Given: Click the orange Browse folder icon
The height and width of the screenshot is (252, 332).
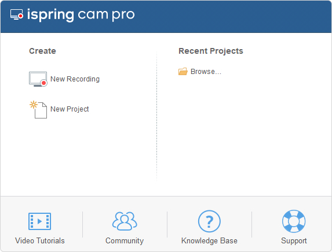Looking at the screenshot, I should point(183,72).
